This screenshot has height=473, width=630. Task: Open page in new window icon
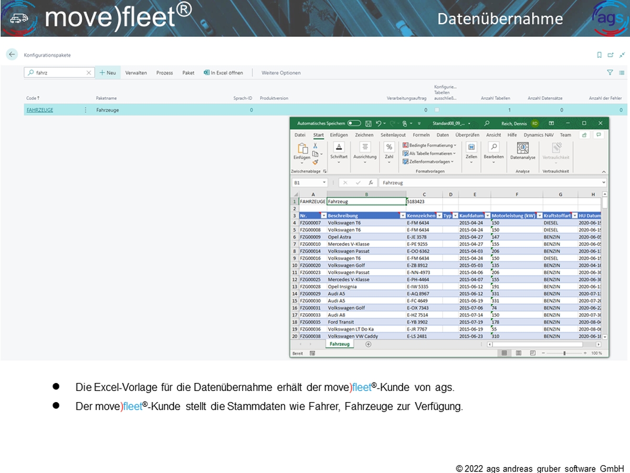[x=611, y=55]
